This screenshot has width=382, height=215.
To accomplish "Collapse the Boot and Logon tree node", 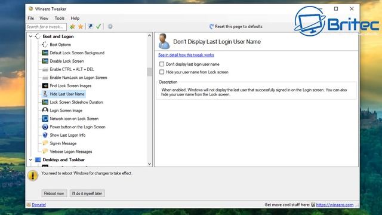I will (30, 36).
